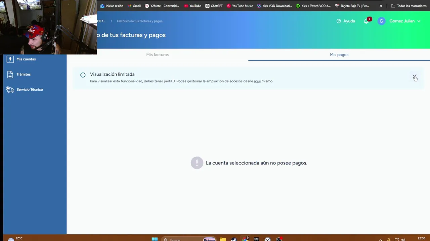Switch to the Mis pagos tab

(339, 55)
